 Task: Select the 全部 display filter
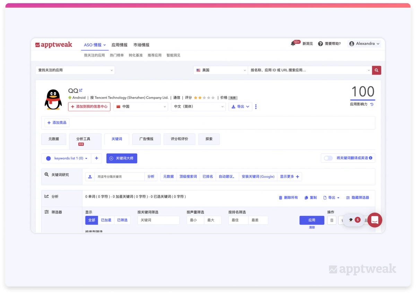[x=92, y=220]
